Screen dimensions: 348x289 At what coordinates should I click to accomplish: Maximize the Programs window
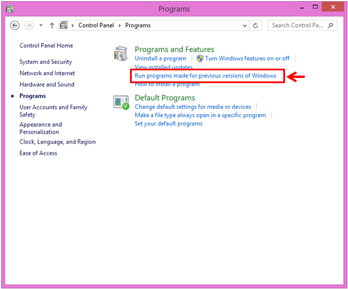coord(315,7)
